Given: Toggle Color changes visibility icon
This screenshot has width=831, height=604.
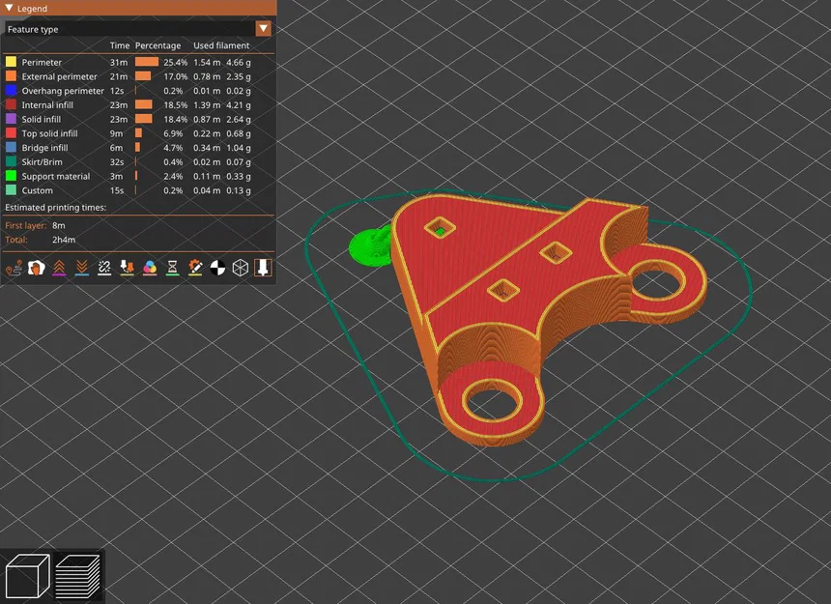Looking at the screenshot, I should point(150,268).
